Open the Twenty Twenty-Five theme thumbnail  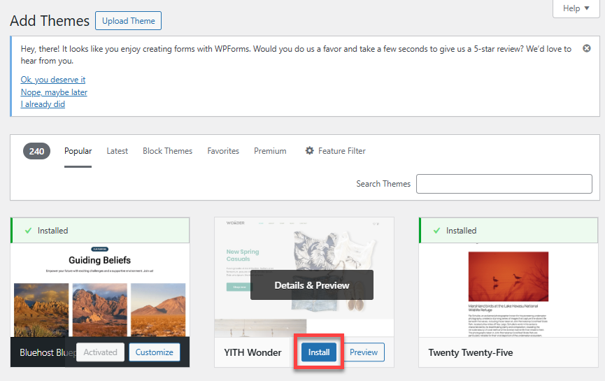tap(508, 290)
